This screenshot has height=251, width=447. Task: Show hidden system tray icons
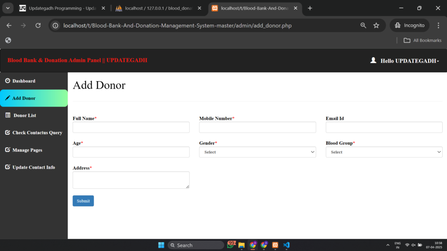click(x=388, y=245)
